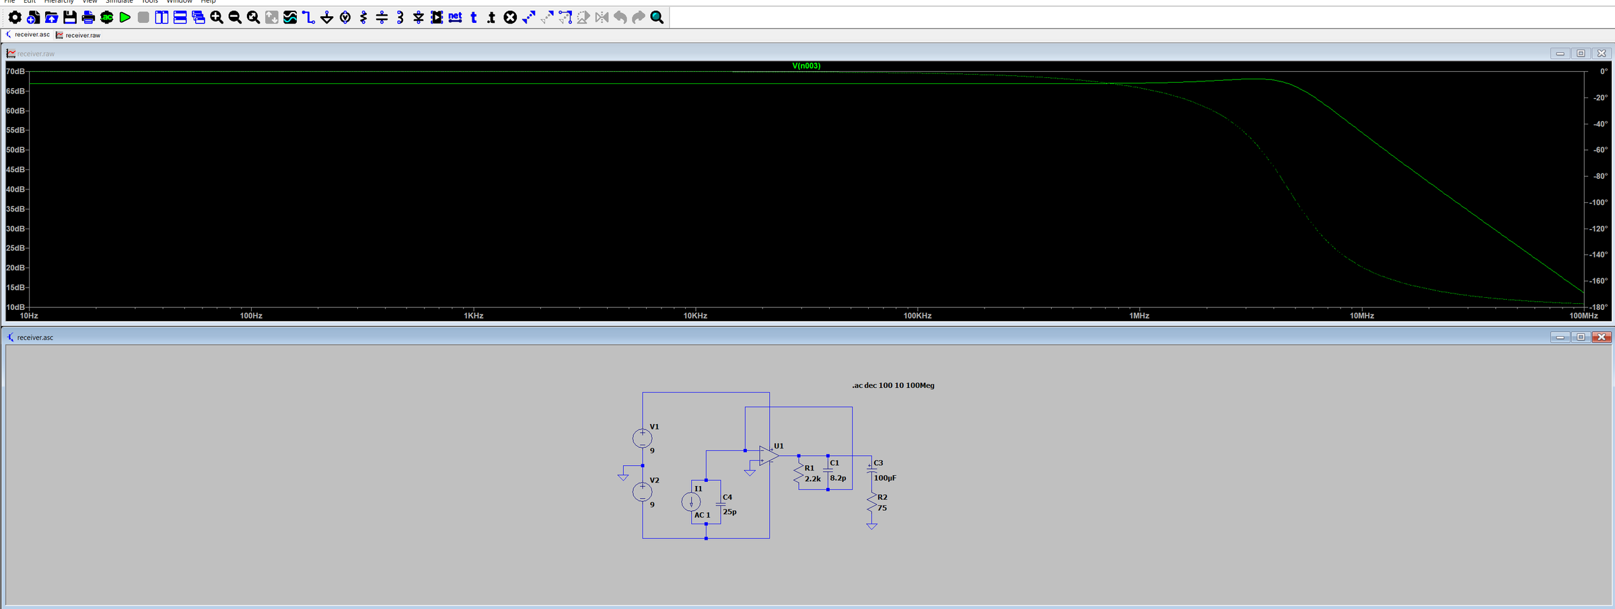Click the halt simulation stop icon
Viewport: 1615px width, 609px height.
click(x=143, y=17)
